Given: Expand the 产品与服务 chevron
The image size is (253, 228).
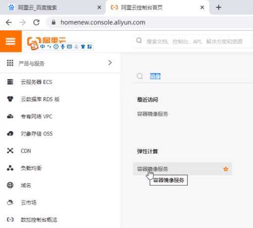Looking at the screenshot, I should pos(110,62).
